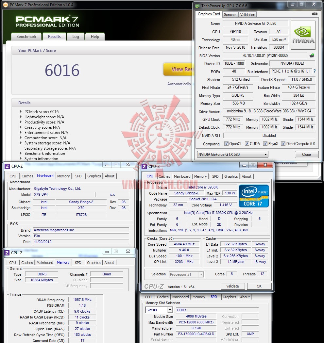Click the Specification i7-3930K CPU field
This screenshot has width=324, height=343.
tap(218, 213)
